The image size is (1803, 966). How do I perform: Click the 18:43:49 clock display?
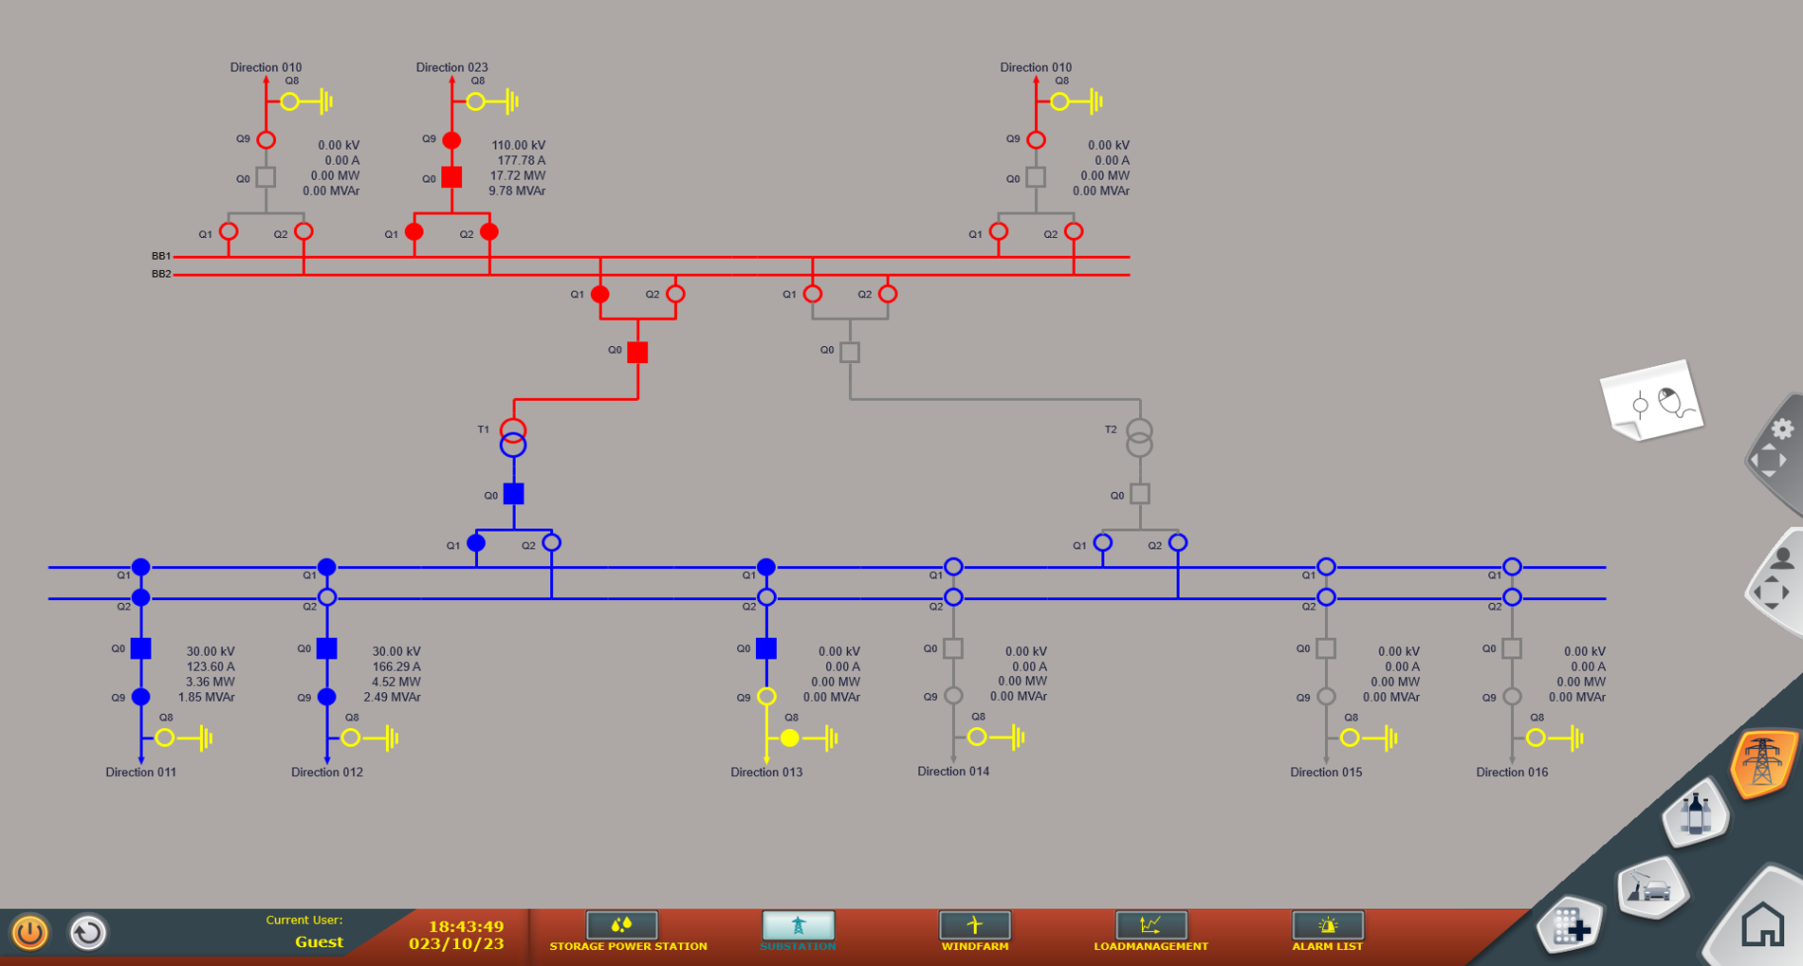point(466,926)
